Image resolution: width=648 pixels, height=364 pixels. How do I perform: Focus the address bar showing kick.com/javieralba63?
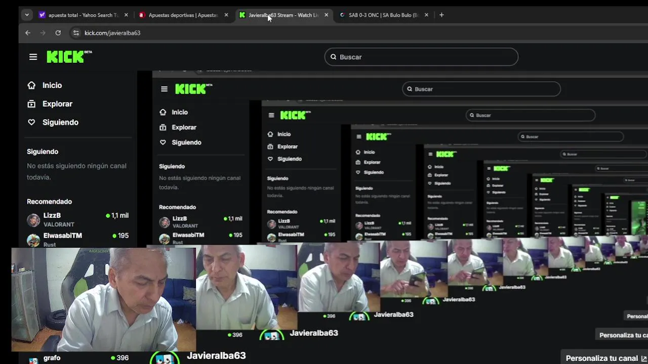tap(112, 33)
